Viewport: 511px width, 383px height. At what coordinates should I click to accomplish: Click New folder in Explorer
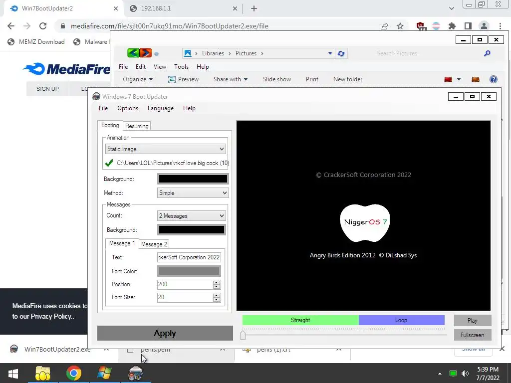tap(348, 79)
